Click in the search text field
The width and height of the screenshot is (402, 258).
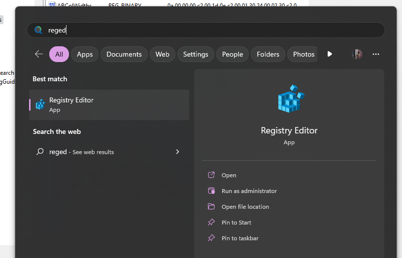point(212,30)
